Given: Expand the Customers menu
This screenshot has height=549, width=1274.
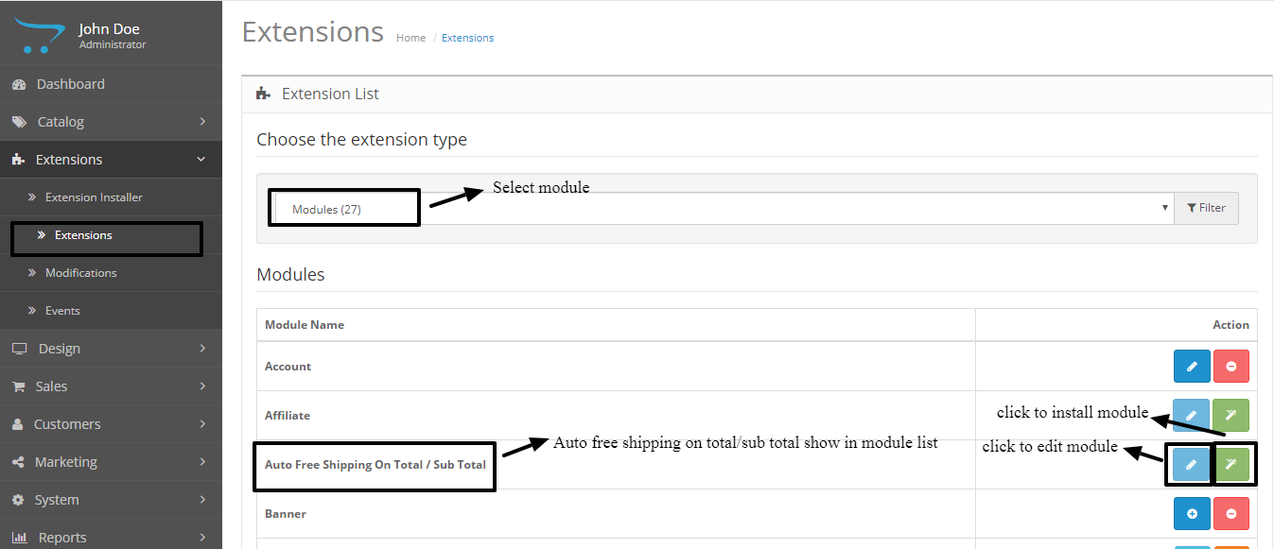Looking at the screenshot, I should [111, 424].
